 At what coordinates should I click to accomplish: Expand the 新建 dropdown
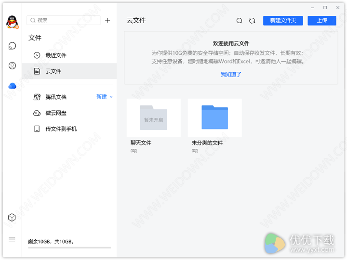point(105,97)
